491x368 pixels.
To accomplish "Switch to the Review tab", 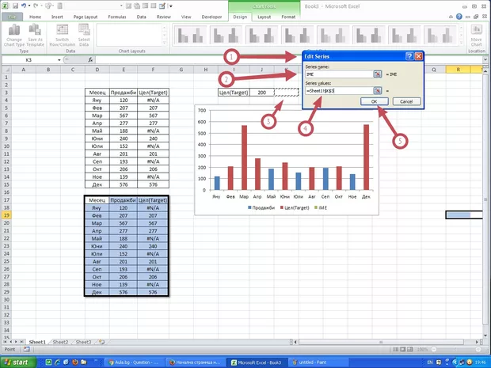I will pyautogui.click(x=163, y=17).
